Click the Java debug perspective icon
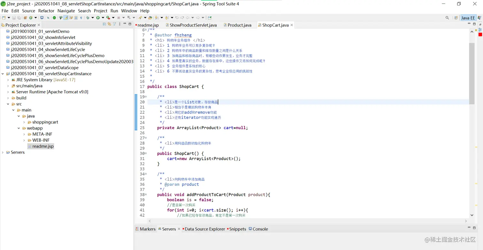Screen dimensions: 483x250 pos(479,18)
